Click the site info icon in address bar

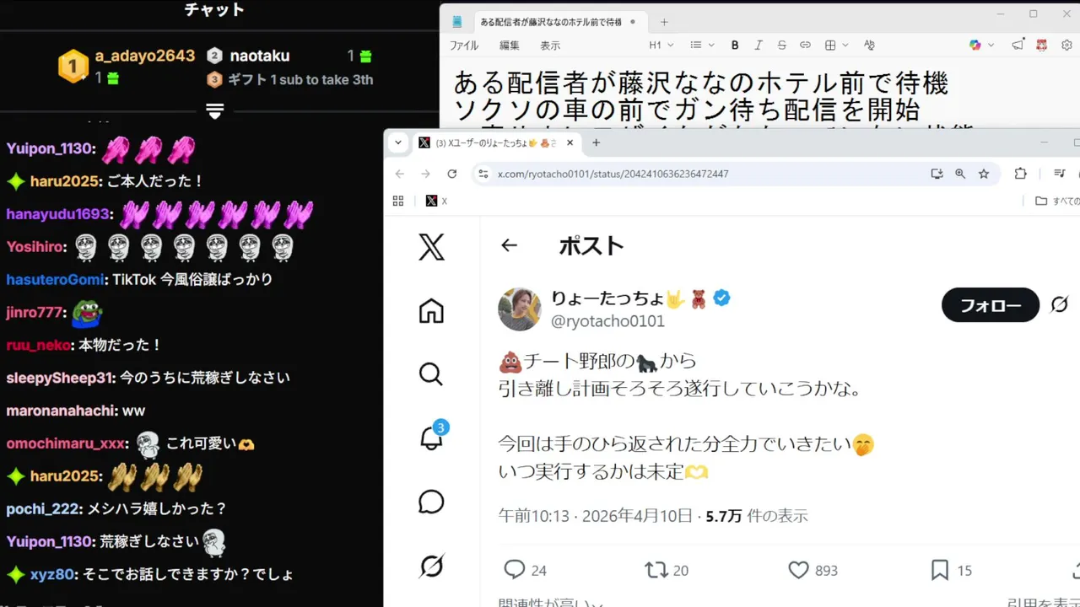tap(483, 174)
